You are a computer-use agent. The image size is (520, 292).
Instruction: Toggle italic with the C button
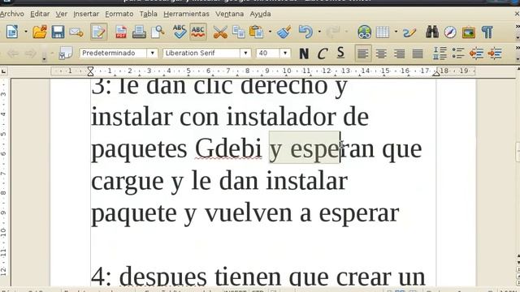click(x=322, y=54)
